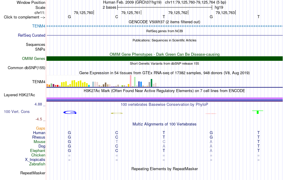Click the Scale 2 bases bar

164,7
